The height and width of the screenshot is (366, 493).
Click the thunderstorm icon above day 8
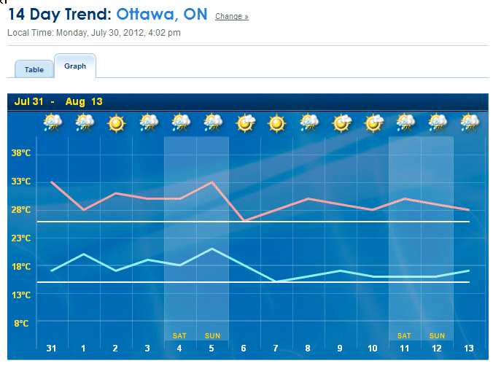309,122
